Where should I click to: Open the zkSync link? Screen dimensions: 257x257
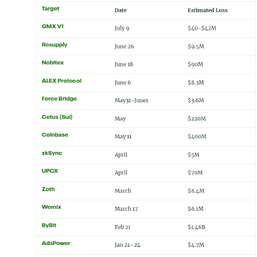pos(52,153)
